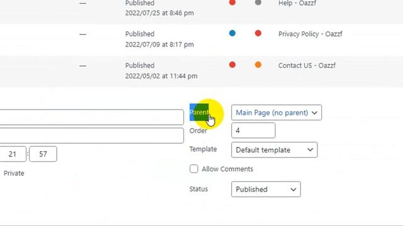
Task: Click the red readability dot in Privacy Policy row
Action: 258,33
